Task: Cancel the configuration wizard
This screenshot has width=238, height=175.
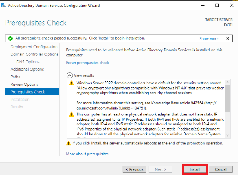Action: 221,169
